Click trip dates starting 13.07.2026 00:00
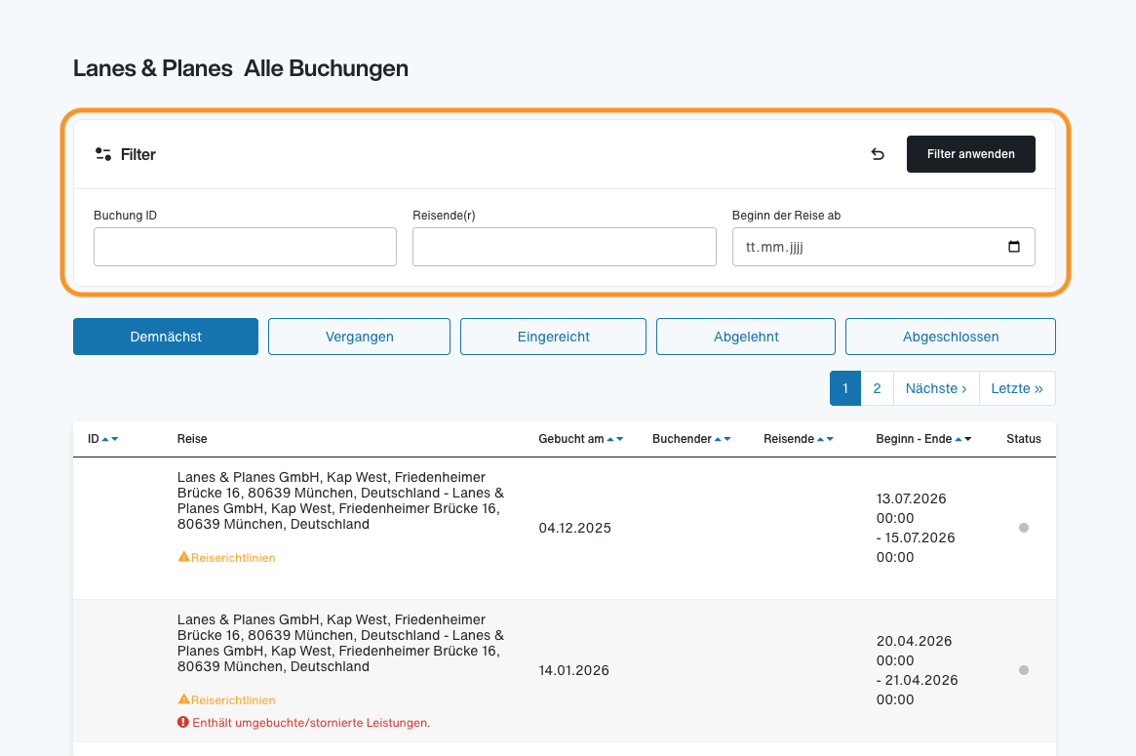 coord(916,528)
